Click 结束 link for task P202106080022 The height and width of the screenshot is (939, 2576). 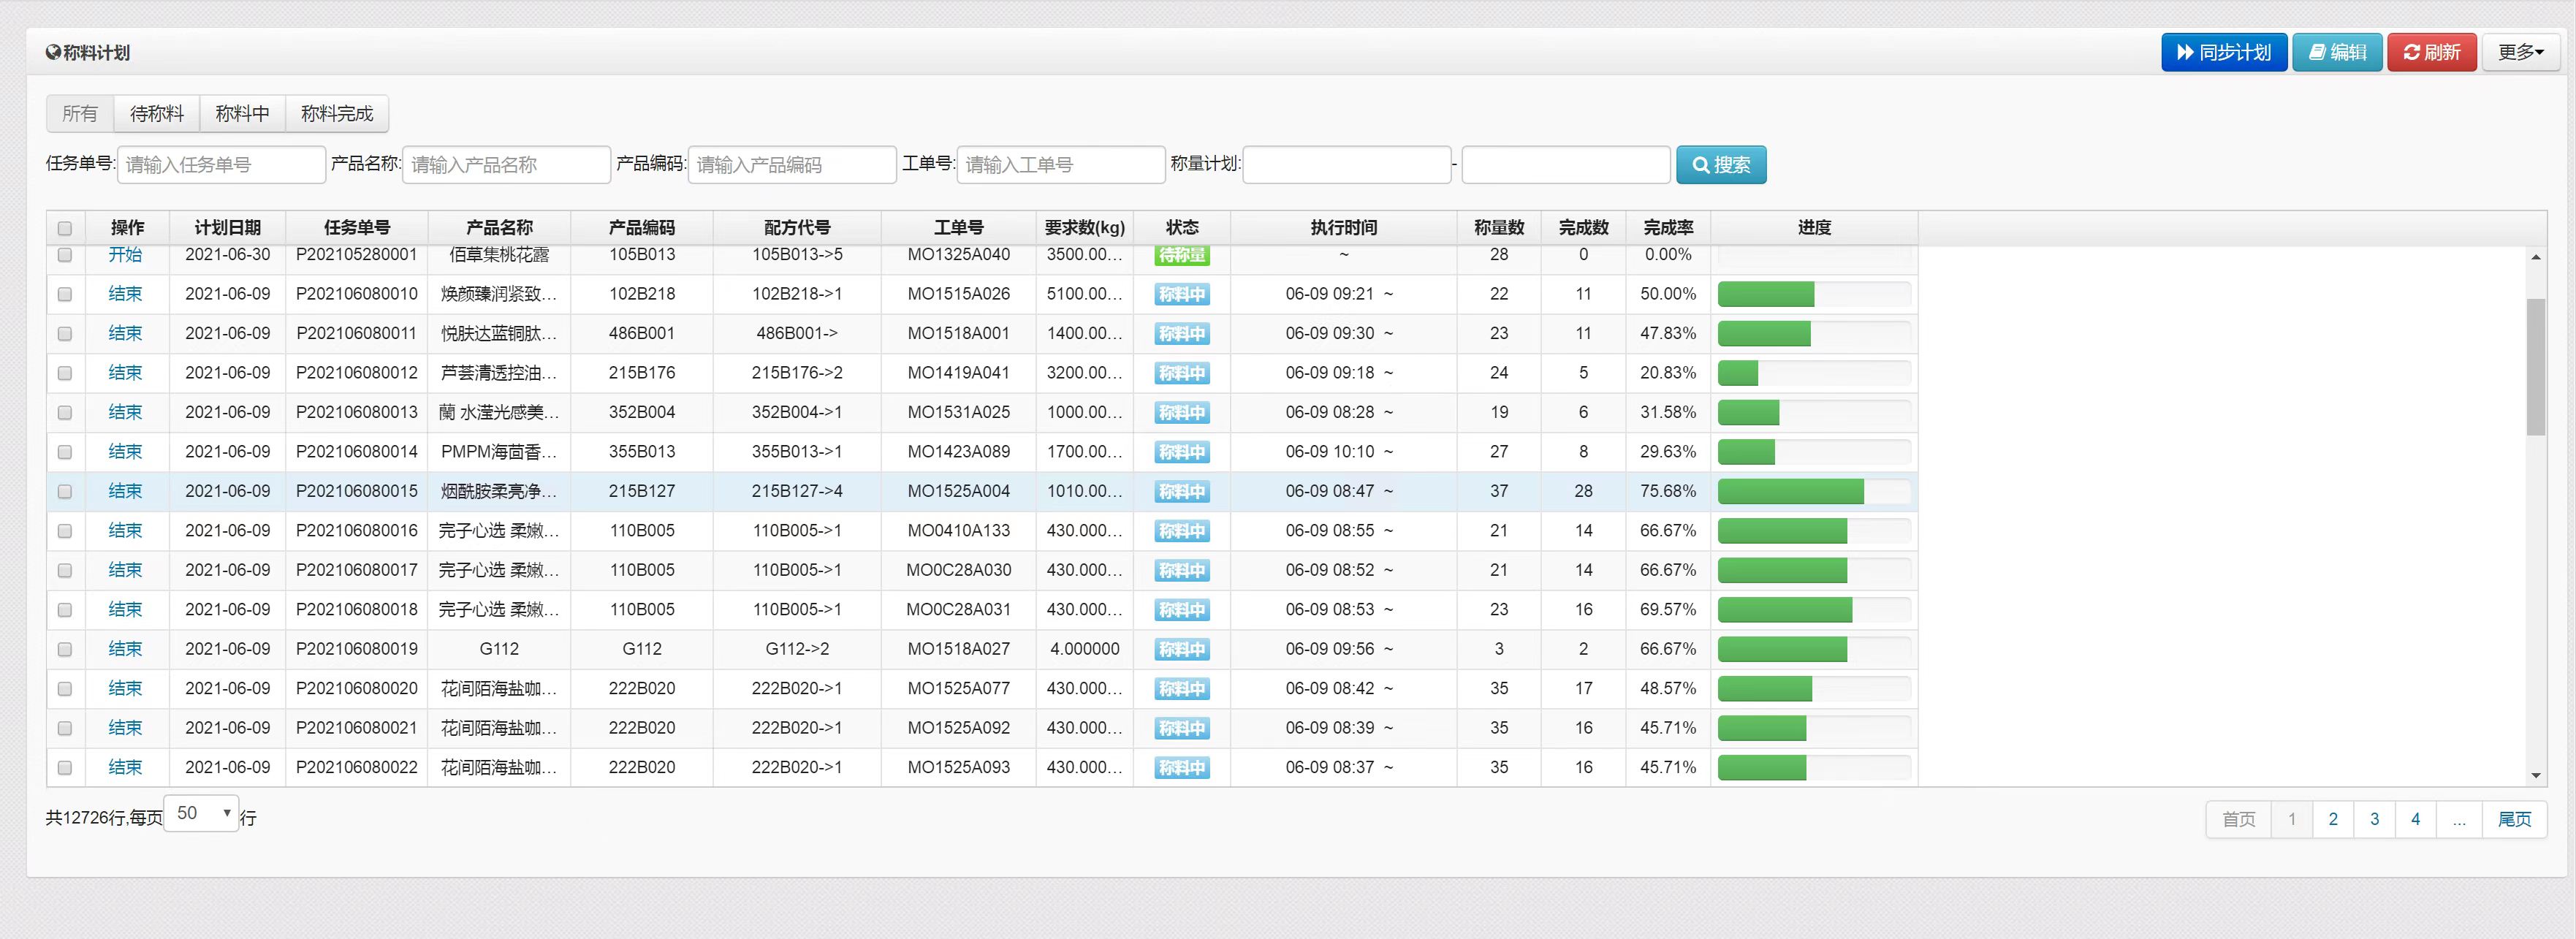pos(125,767)
